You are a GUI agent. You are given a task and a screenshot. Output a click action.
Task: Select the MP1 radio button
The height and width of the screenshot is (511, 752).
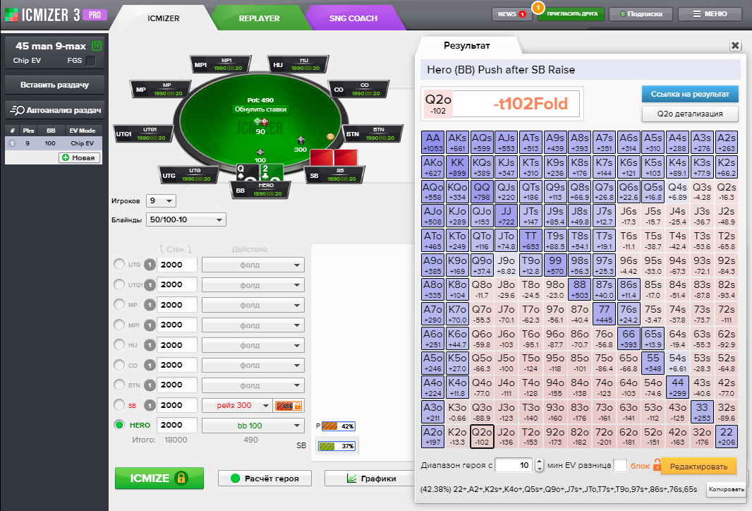click(119, 325)
